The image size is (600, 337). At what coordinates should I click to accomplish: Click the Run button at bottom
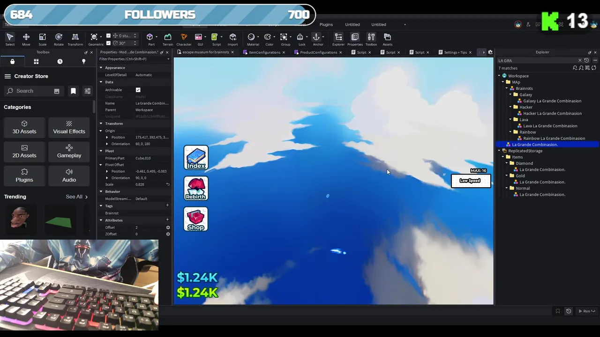tap(586, 311)
